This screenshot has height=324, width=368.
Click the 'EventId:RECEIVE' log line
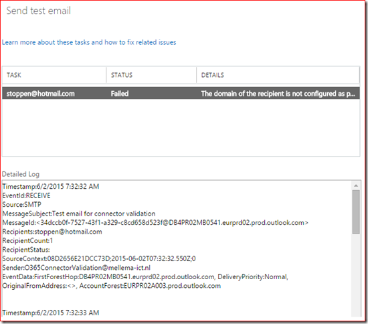26,195
